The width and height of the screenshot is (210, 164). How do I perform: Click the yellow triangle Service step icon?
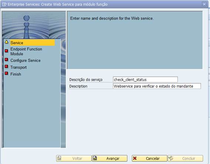pyautogui.click(x=6, y=42)
